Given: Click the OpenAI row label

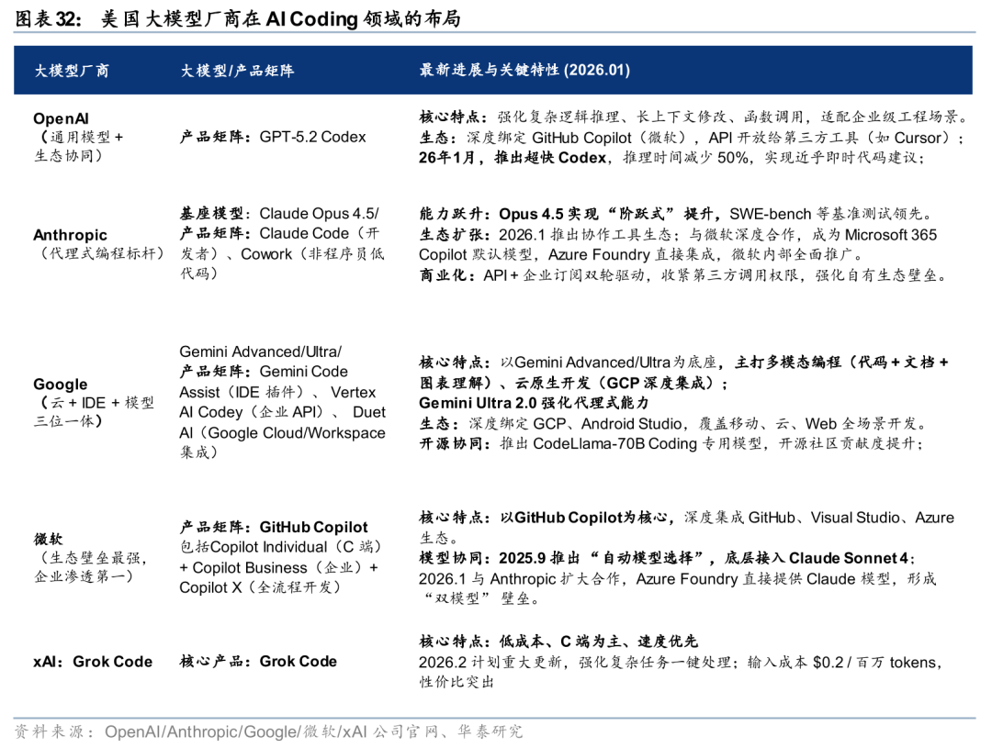Looking at the screenshot, I should pos(62,118).
